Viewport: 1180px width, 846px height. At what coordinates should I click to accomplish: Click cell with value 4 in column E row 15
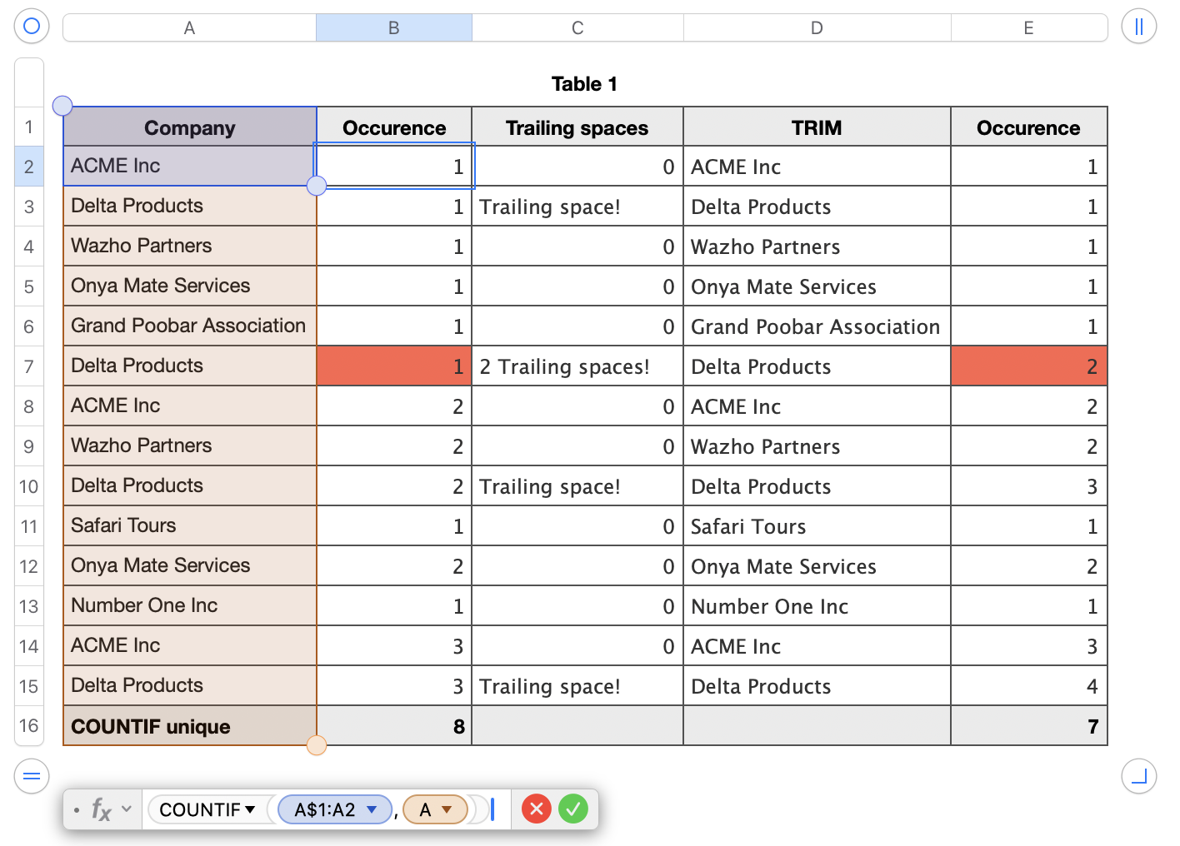click(x=1029, y=685)
